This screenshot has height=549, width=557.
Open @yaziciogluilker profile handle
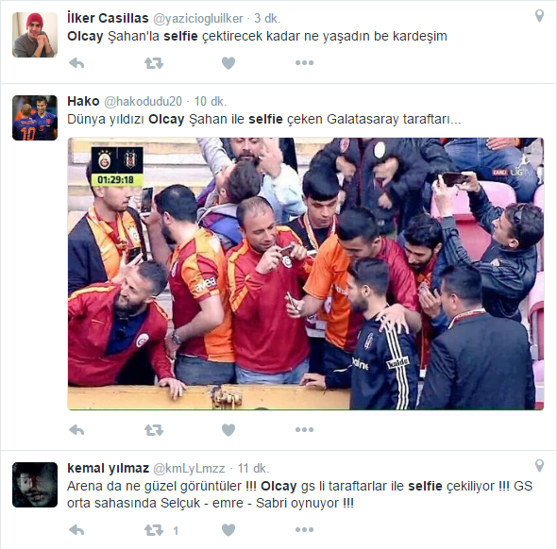point(198,19)
